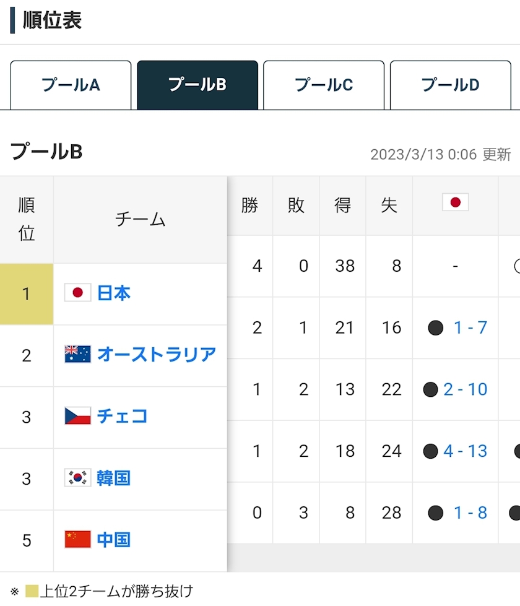Open the 日本 team link
The width and height of the screenshot is (520, 606).
click(114, 293)
